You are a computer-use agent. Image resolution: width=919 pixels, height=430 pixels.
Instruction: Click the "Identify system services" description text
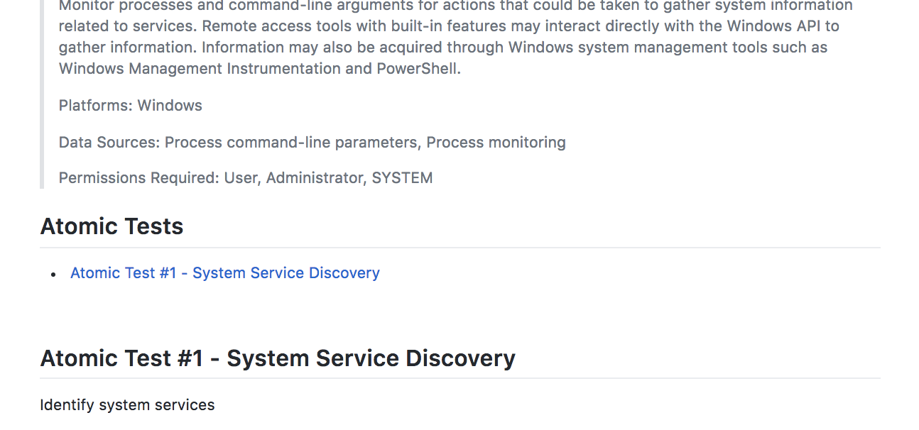coord(127,405)
